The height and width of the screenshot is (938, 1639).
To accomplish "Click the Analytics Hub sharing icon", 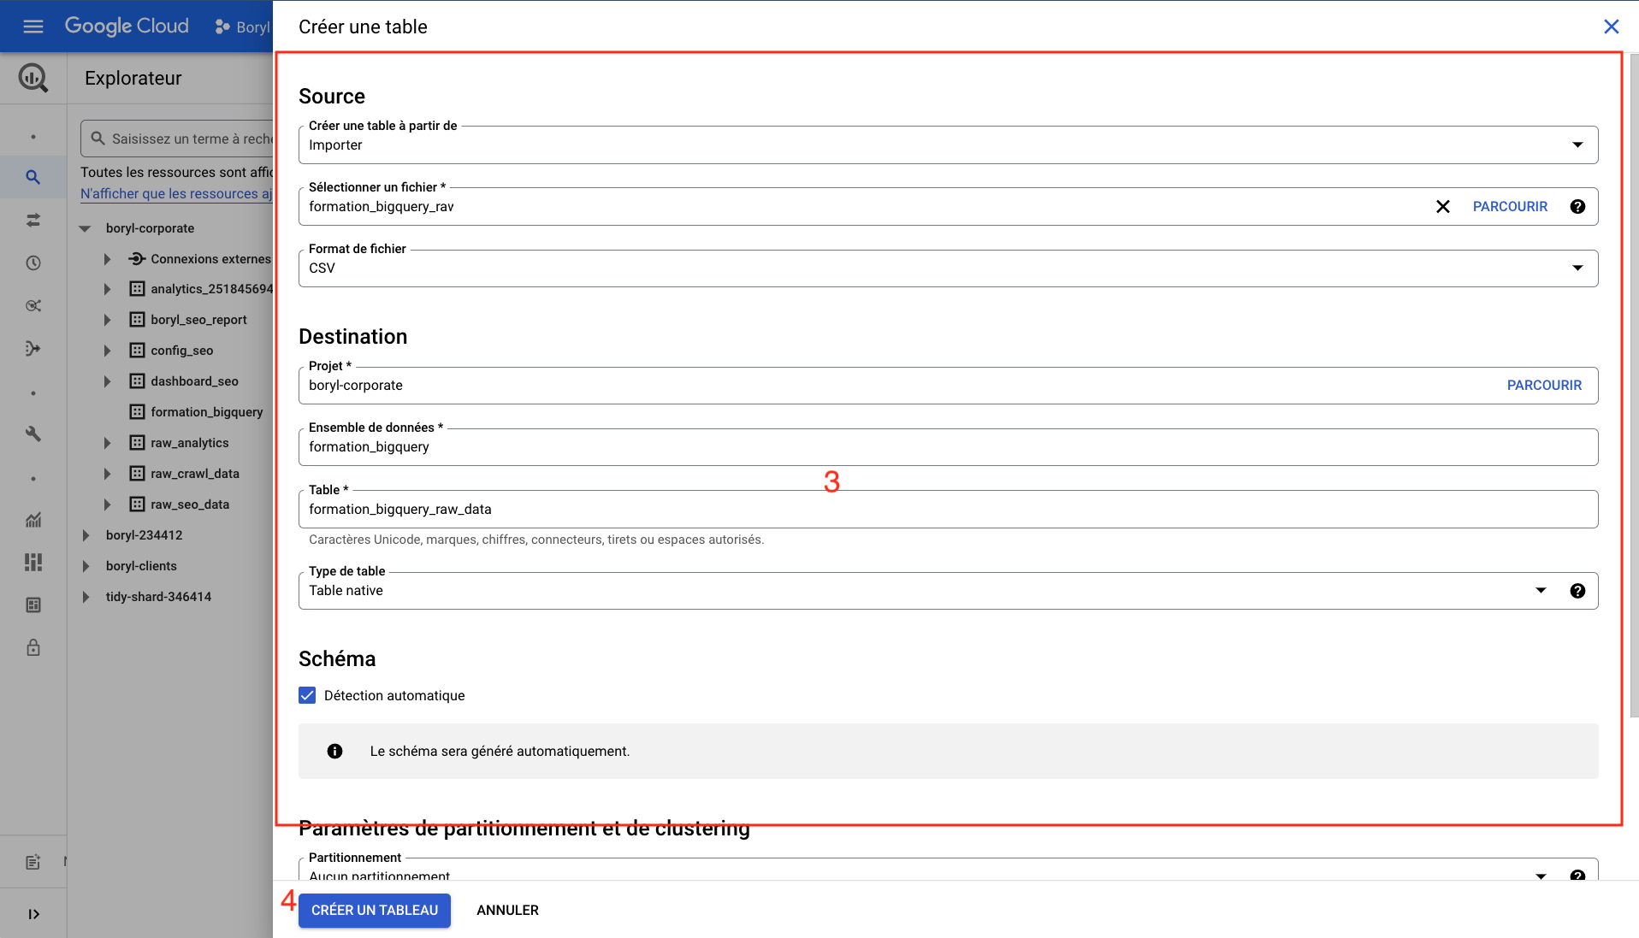I will pyautogui.click(x=33, y=305).
